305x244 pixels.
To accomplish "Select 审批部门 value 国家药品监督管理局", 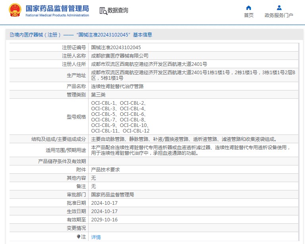I will pyautogui.click(x=112, y=195).
